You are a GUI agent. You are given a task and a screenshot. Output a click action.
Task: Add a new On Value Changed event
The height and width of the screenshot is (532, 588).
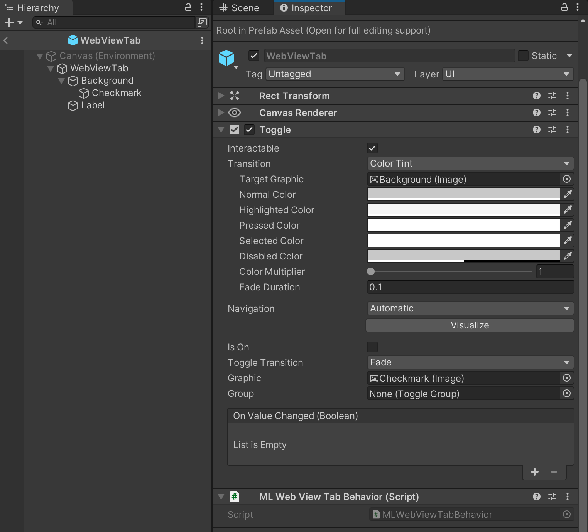point(534,471)
